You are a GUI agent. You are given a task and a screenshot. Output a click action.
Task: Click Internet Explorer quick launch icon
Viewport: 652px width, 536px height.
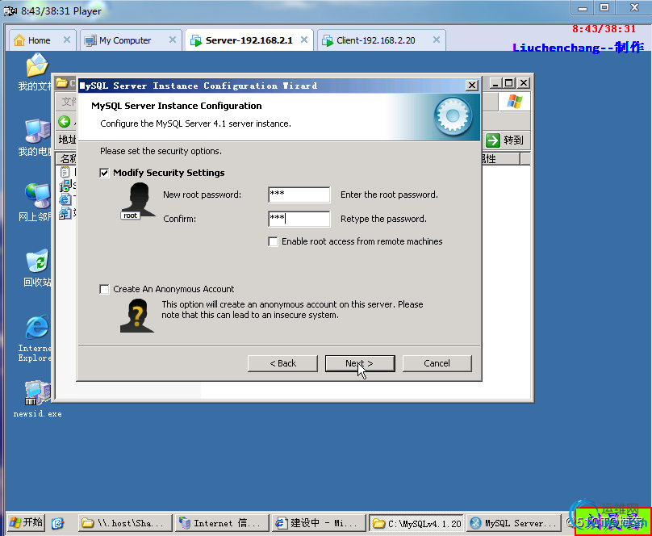[57, 523]
